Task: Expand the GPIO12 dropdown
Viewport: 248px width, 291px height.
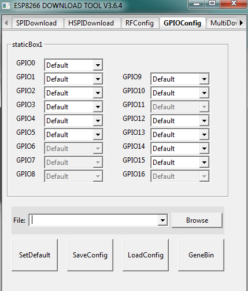Action: pos(204,121)
